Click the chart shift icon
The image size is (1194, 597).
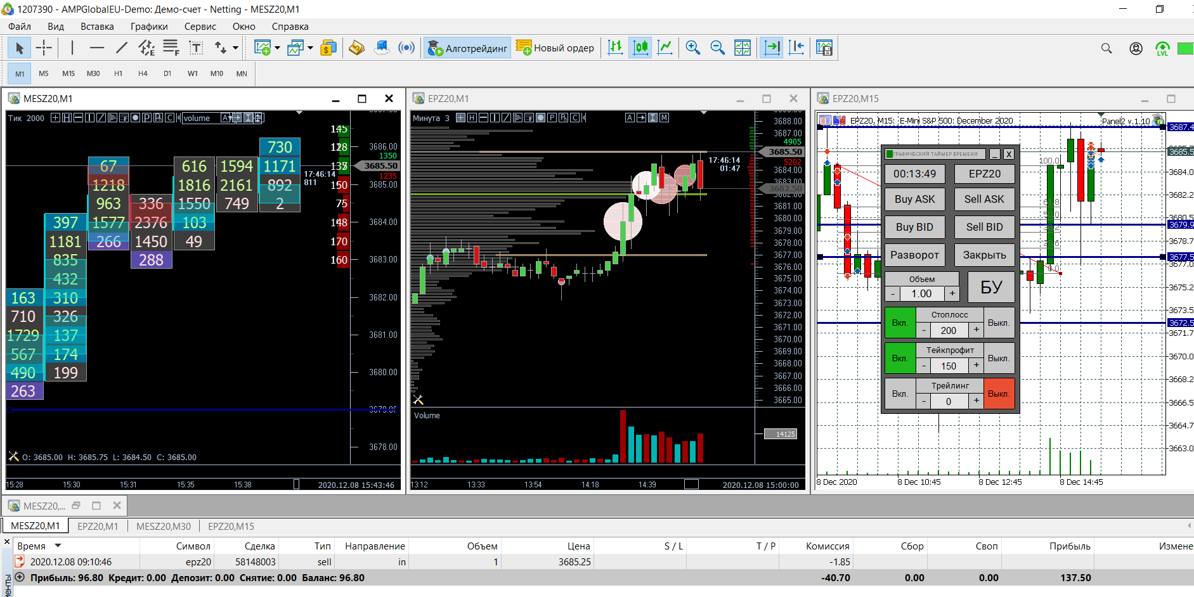(x=796, y=48)
